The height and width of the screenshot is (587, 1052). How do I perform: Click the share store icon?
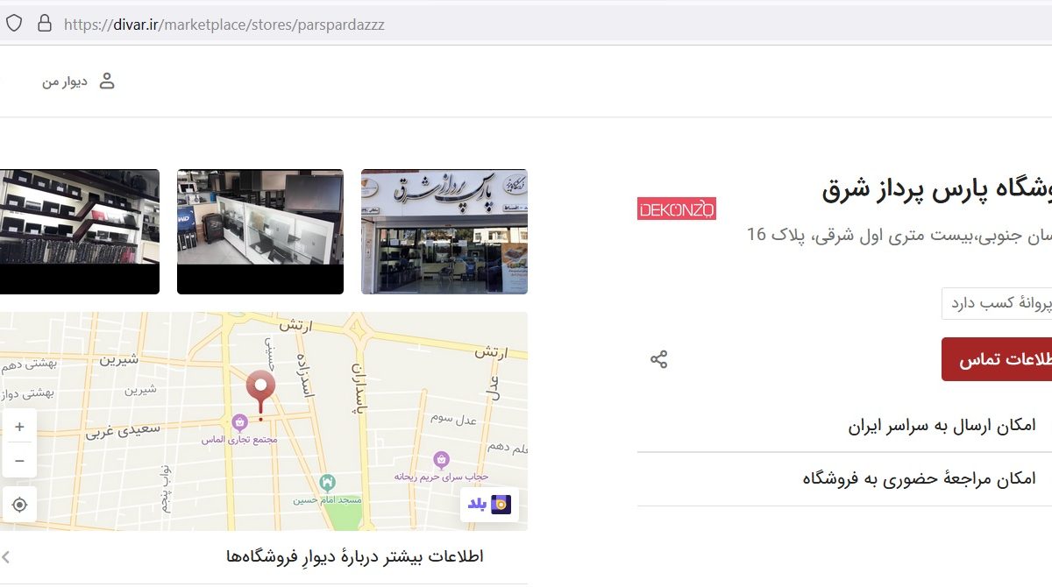[659, 359]
